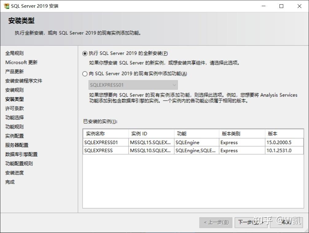Select the fresh SQL Server 2019 installation radio
Image resolution: width=309 pixels, height=233 pixels.
(x=85, y=53)
